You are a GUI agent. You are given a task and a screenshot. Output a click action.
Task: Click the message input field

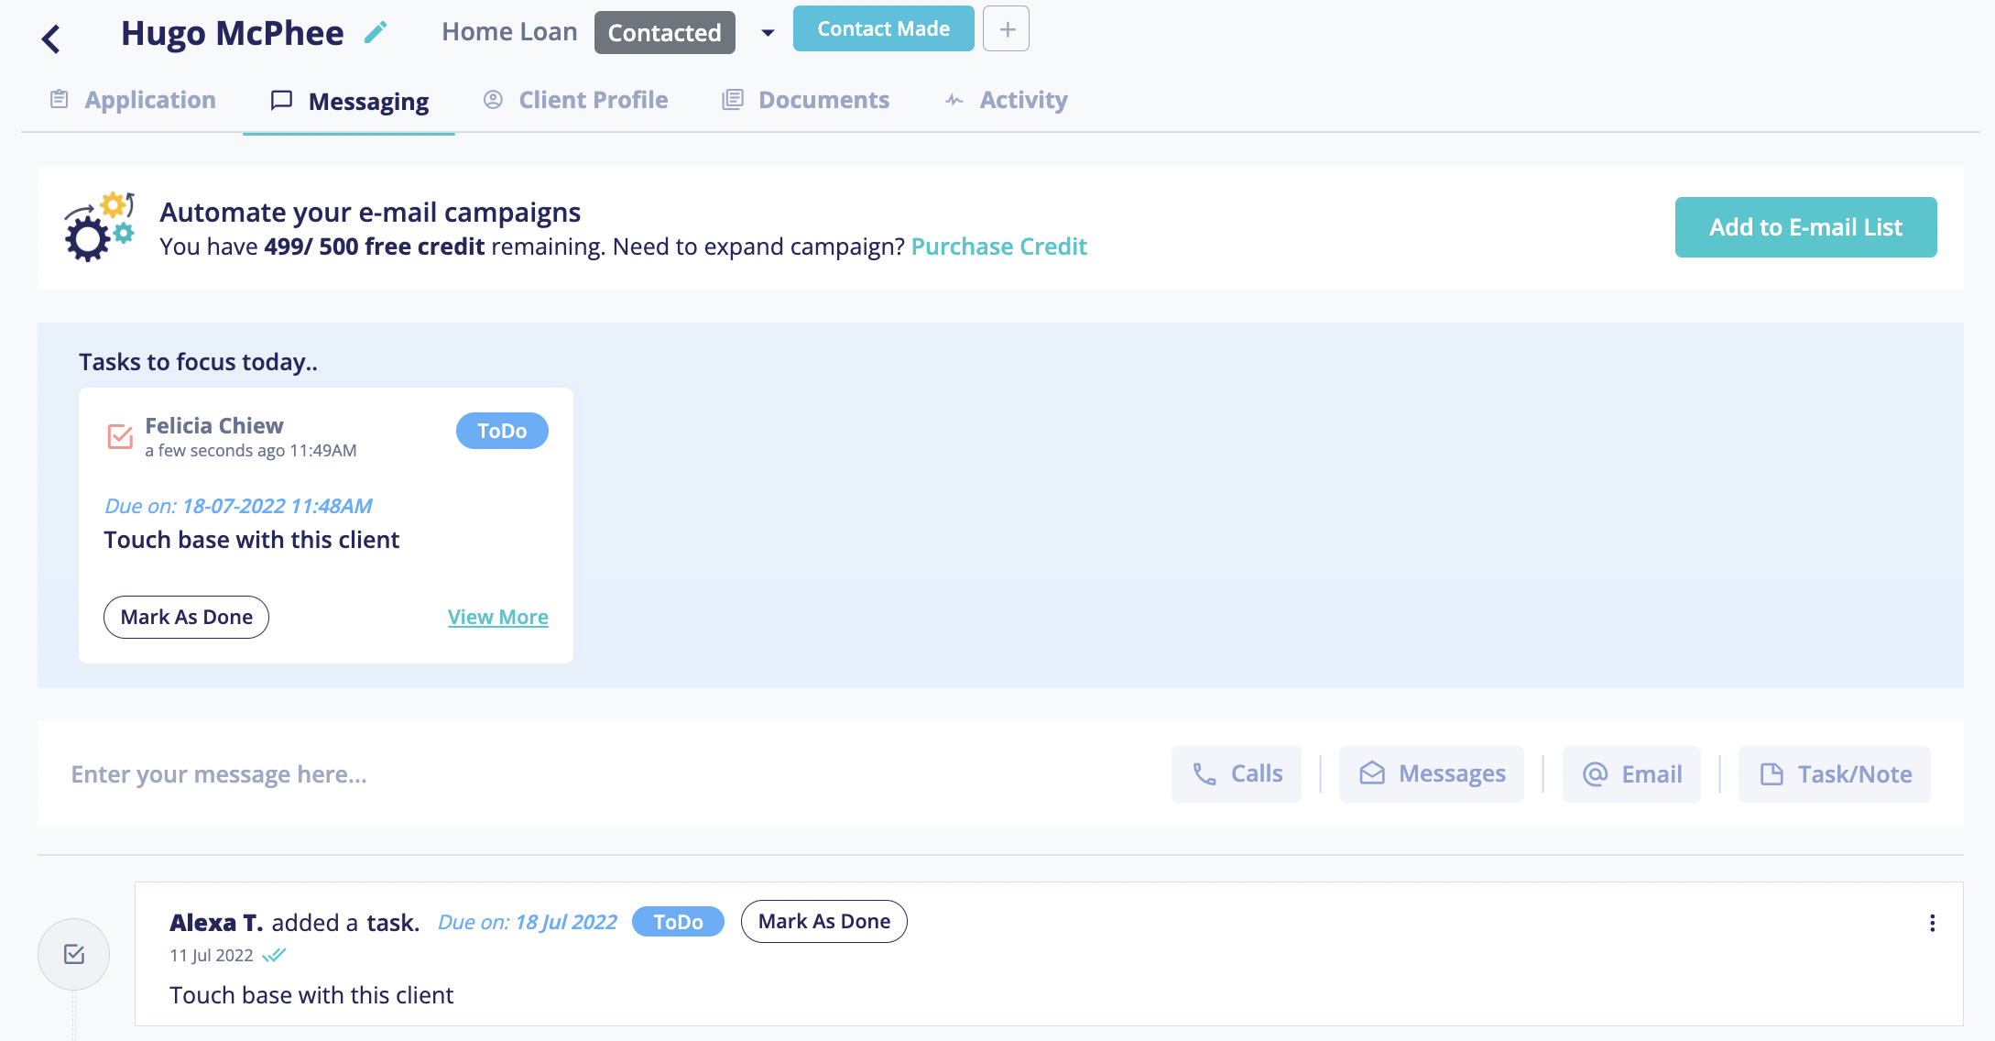coord(366,773)
